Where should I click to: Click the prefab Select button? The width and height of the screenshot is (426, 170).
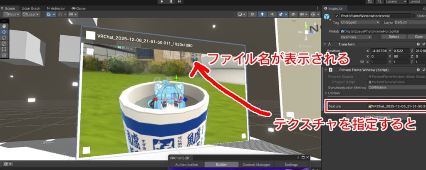(x=394, y=37)
